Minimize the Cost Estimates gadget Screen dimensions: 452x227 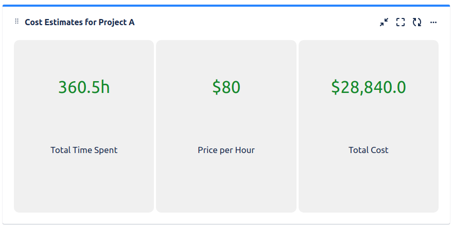[384, 22]
